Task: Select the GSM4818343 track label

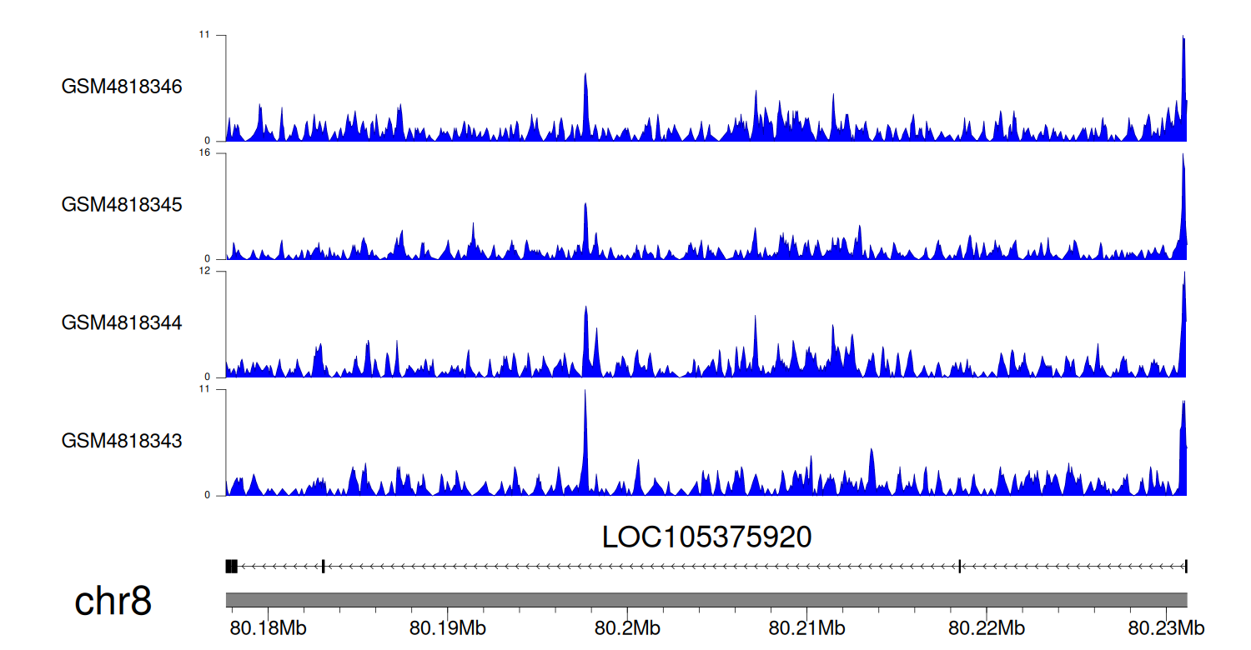Action: click(122, 441)
